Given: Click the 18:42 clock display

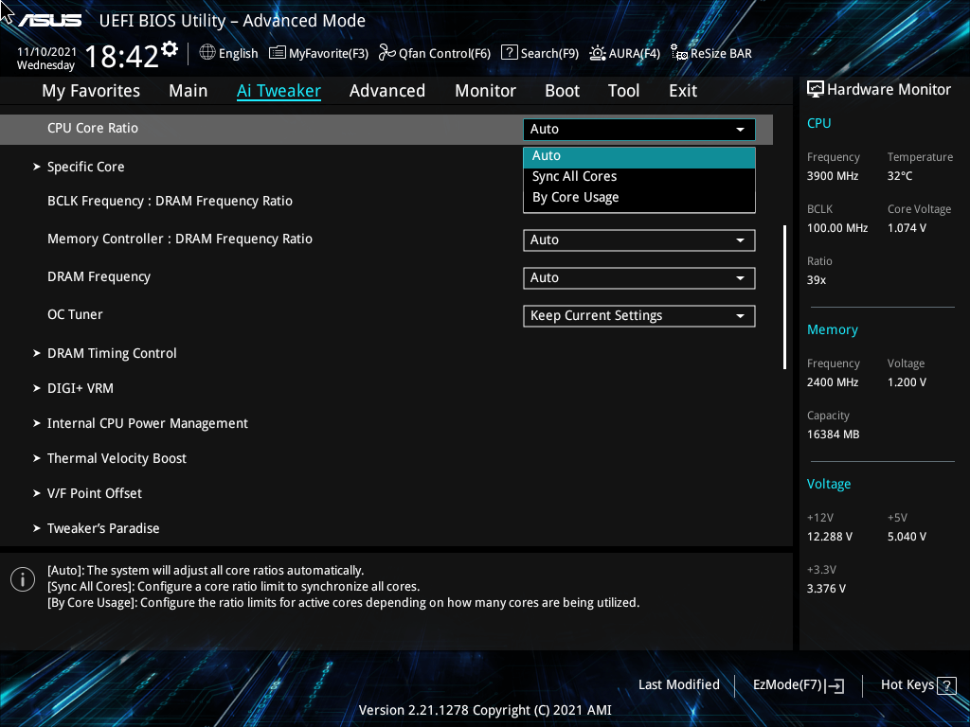Looking at the screenshot, I should coord(122,57).
